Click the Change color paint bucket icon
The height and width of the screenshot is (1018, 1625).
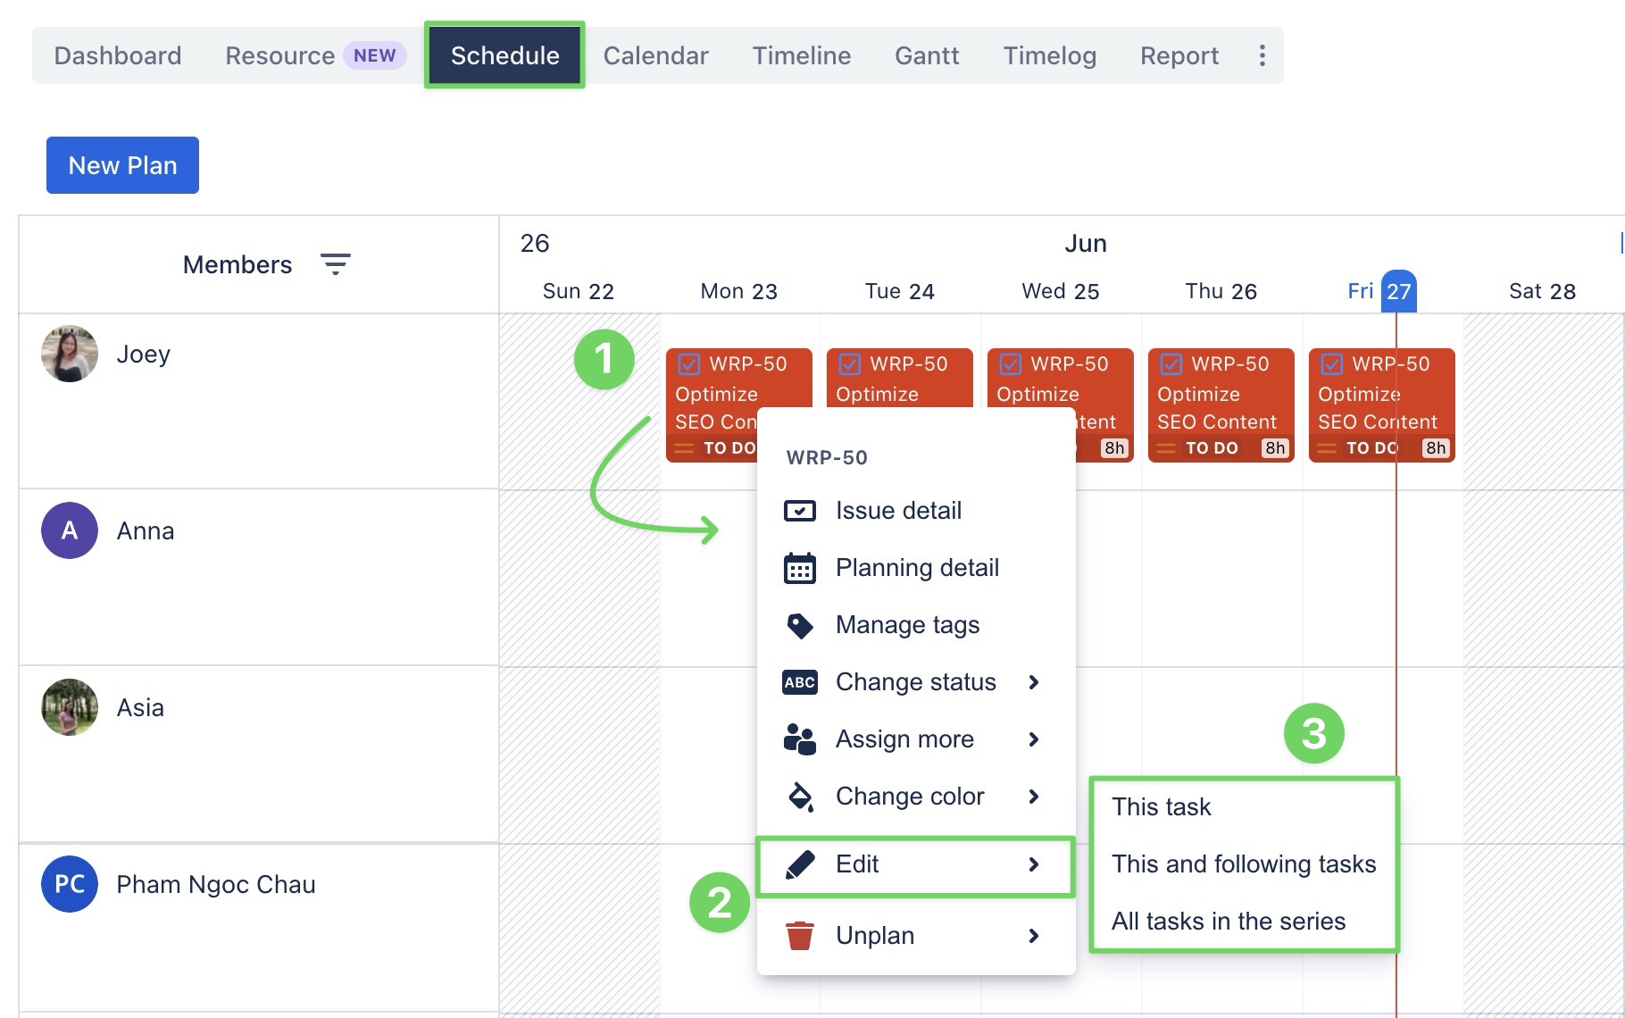(x=800, y=797)
